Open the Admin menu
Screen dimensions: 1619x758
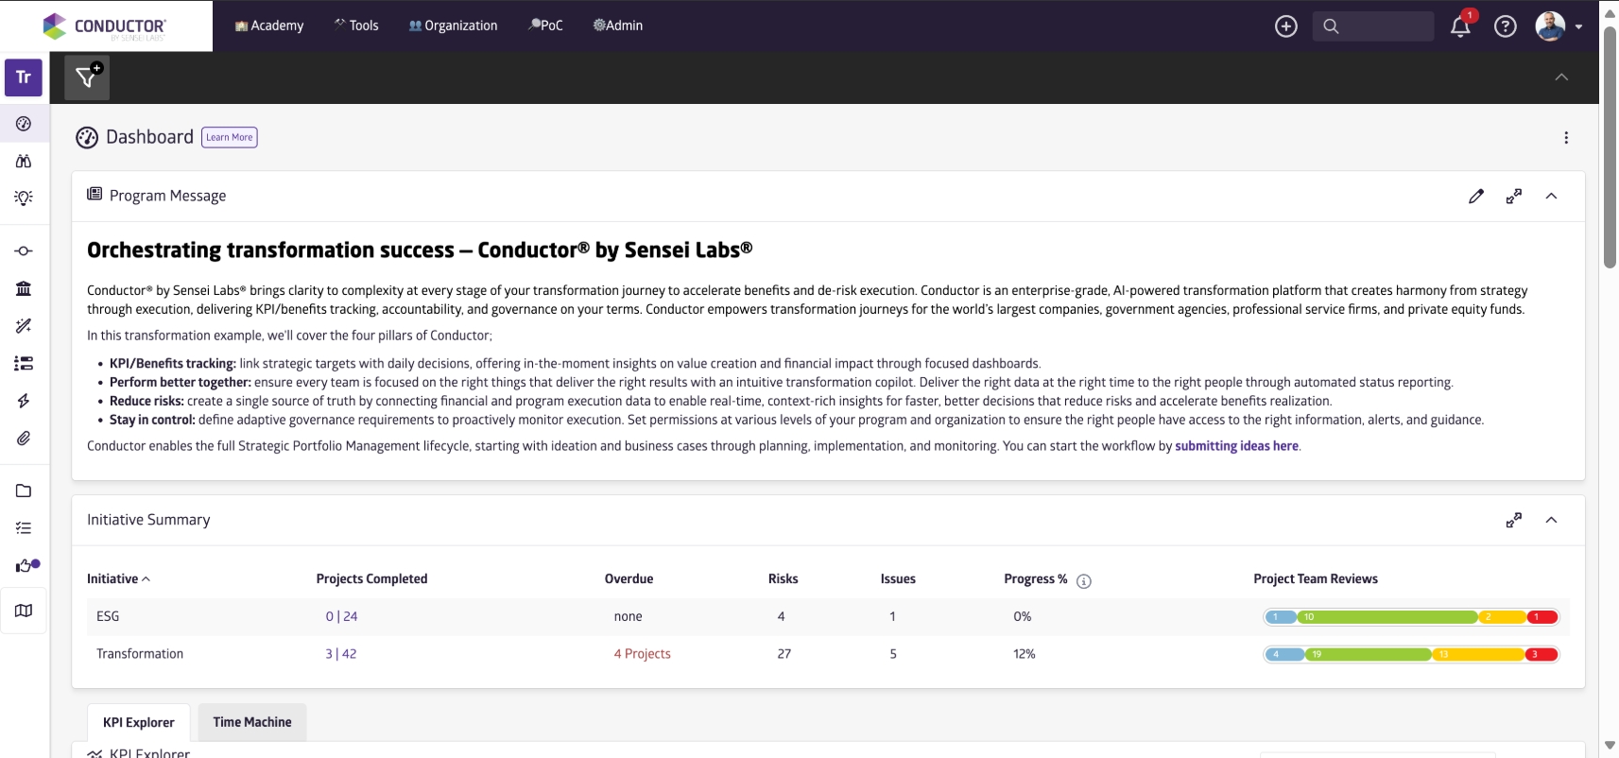tap(618, 26)
